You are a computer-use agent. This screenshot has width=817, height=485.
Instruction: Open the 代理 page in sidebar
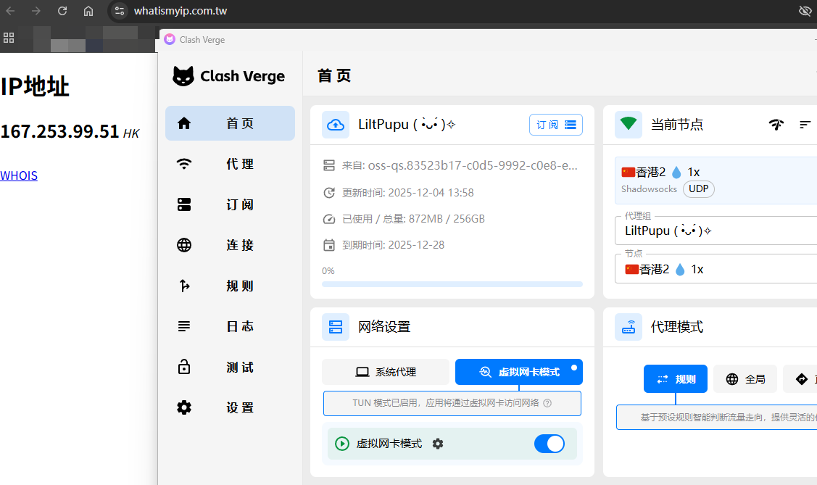(x=230, y=165)
